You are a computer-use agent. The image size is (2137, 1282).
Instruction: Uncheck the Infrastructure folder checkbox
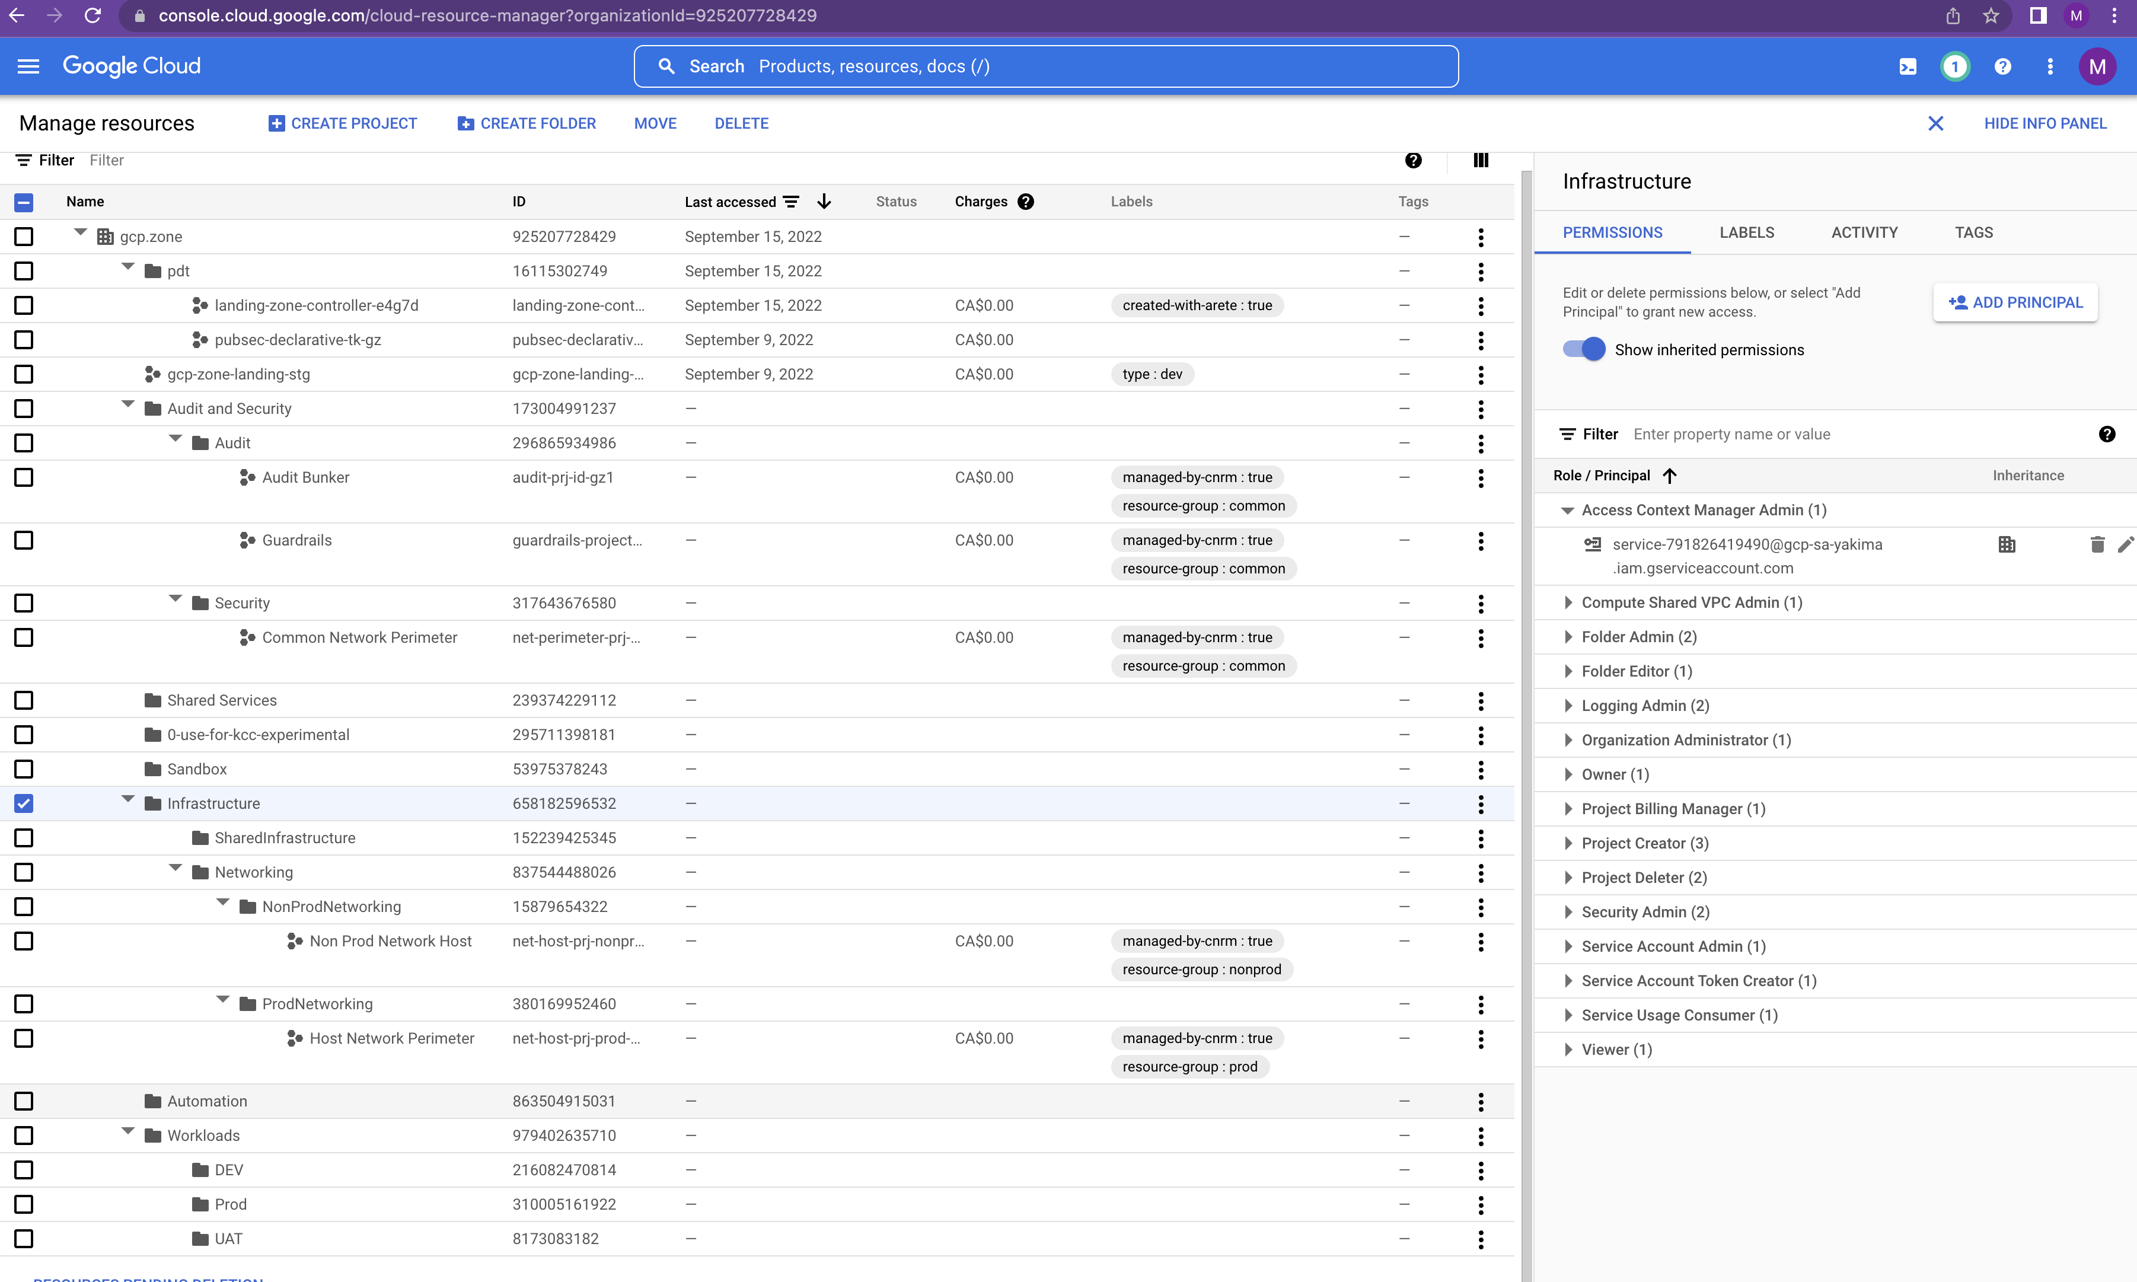23,803
